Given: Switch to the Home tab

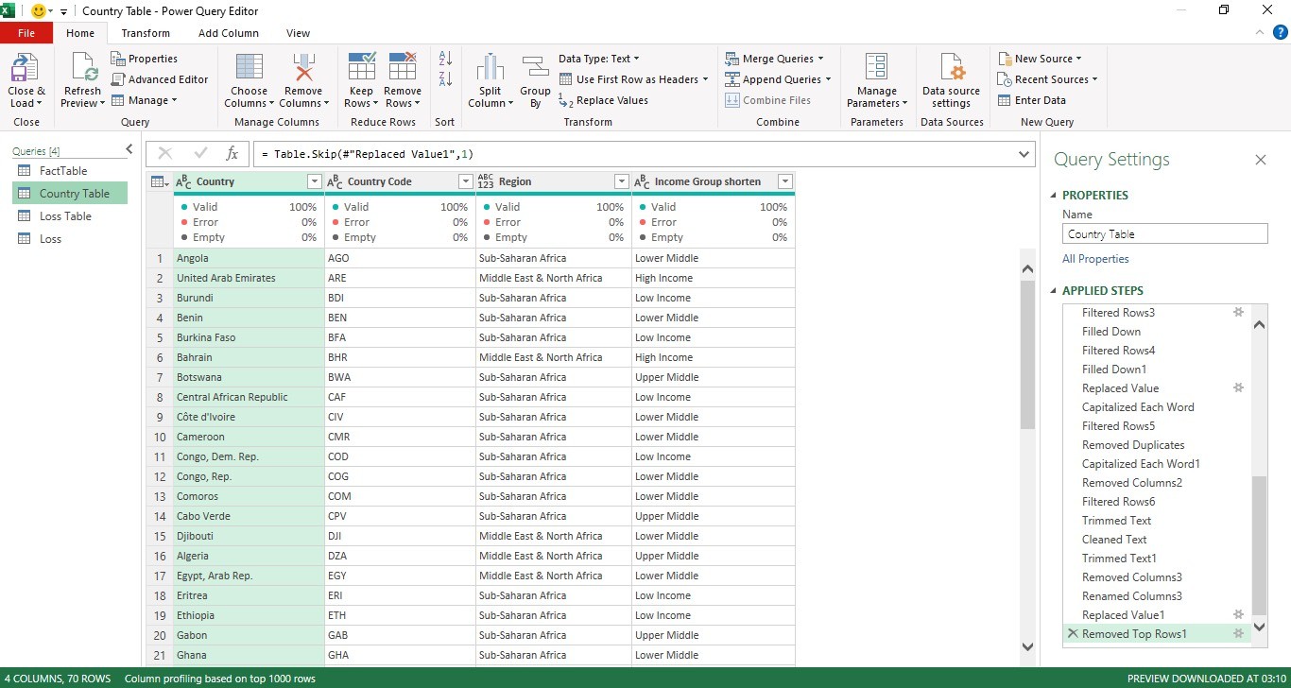Looking at the screenshot, I should pos(80,33).
